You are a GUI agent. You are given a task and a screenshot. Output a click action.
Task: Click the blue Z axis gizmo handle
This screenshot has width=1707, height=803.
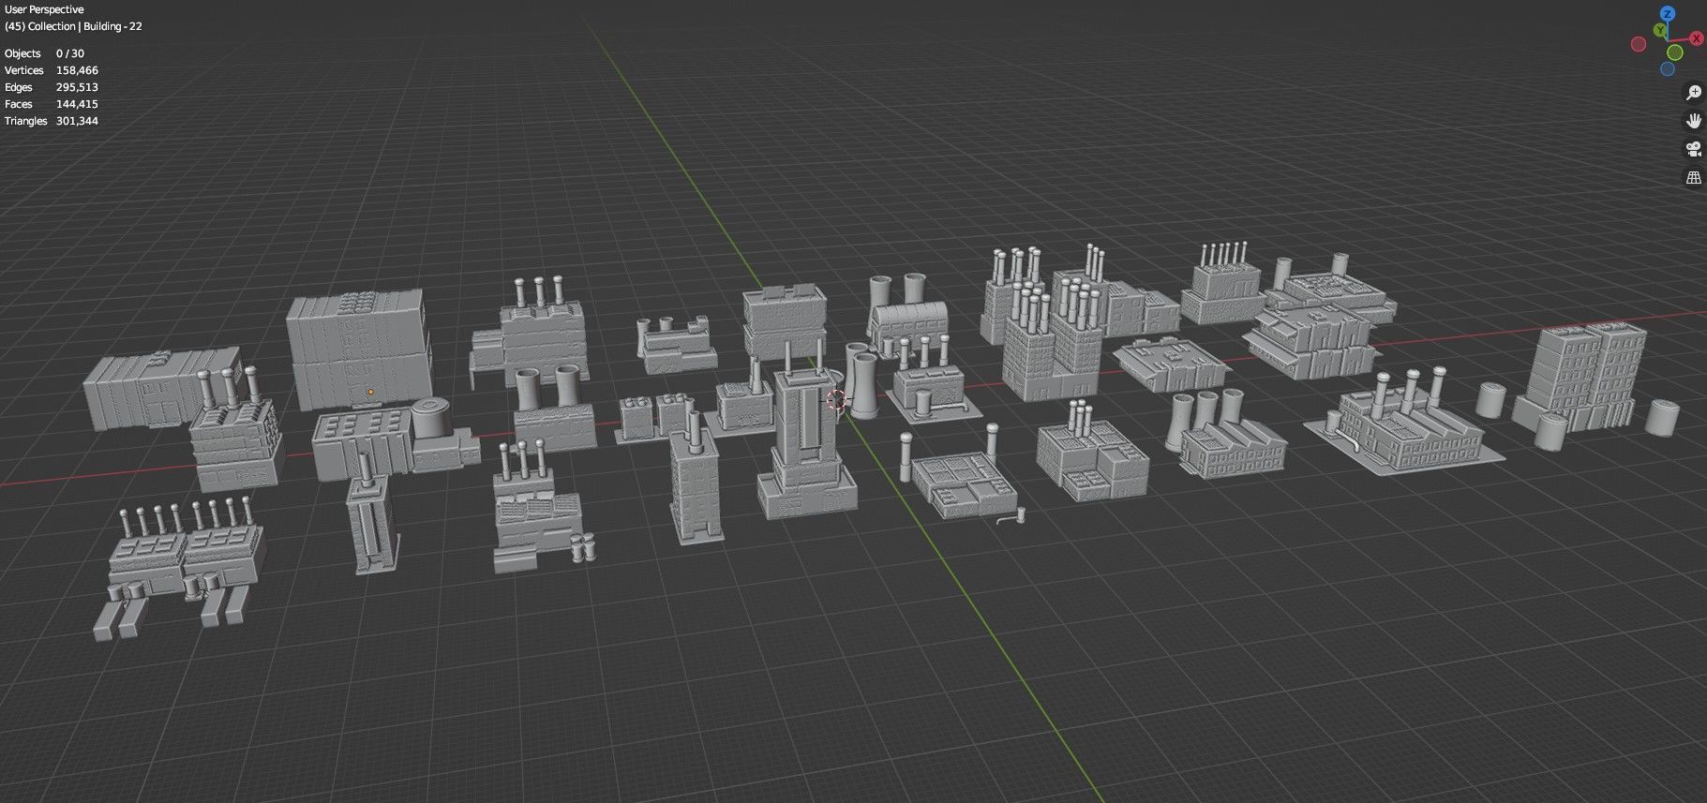[1667, 13]
